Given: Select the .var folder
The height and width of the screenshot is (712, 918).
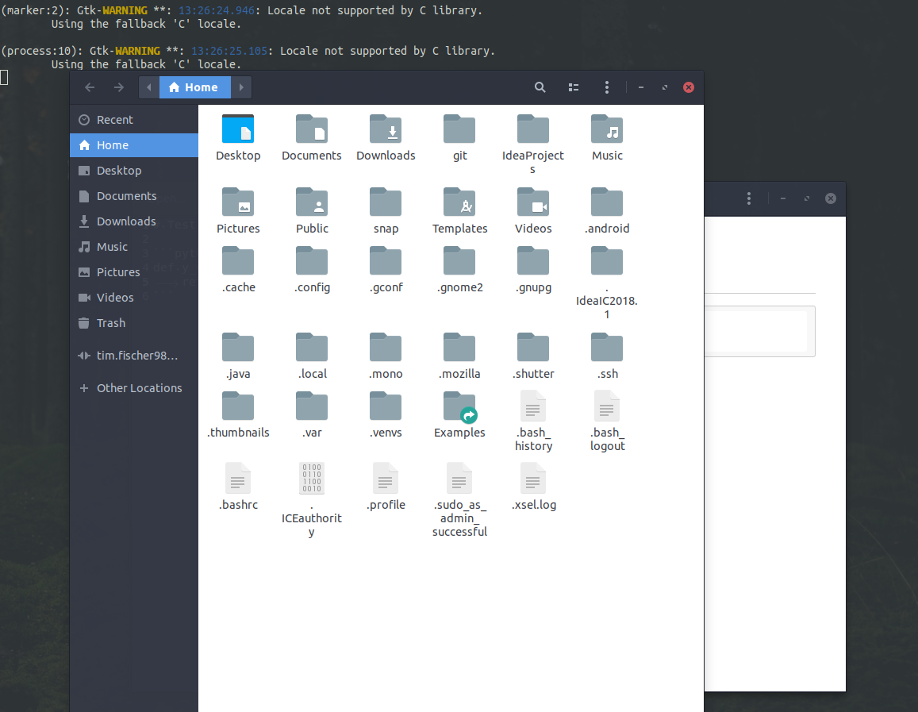Looking at the screenshot, I should click(x=312, y=406).
